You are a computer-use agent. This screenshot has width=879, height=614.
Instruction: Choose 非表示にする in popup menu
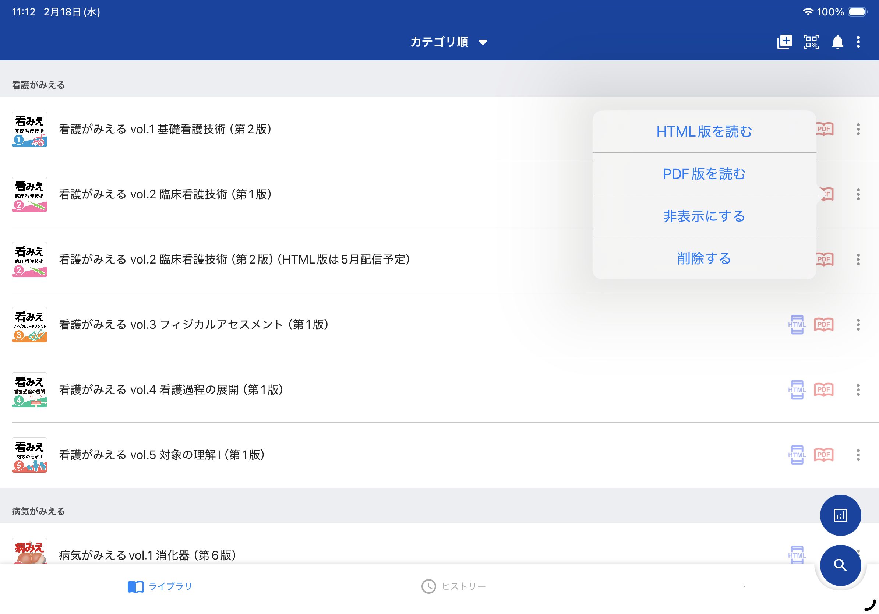tap(704, 216)
